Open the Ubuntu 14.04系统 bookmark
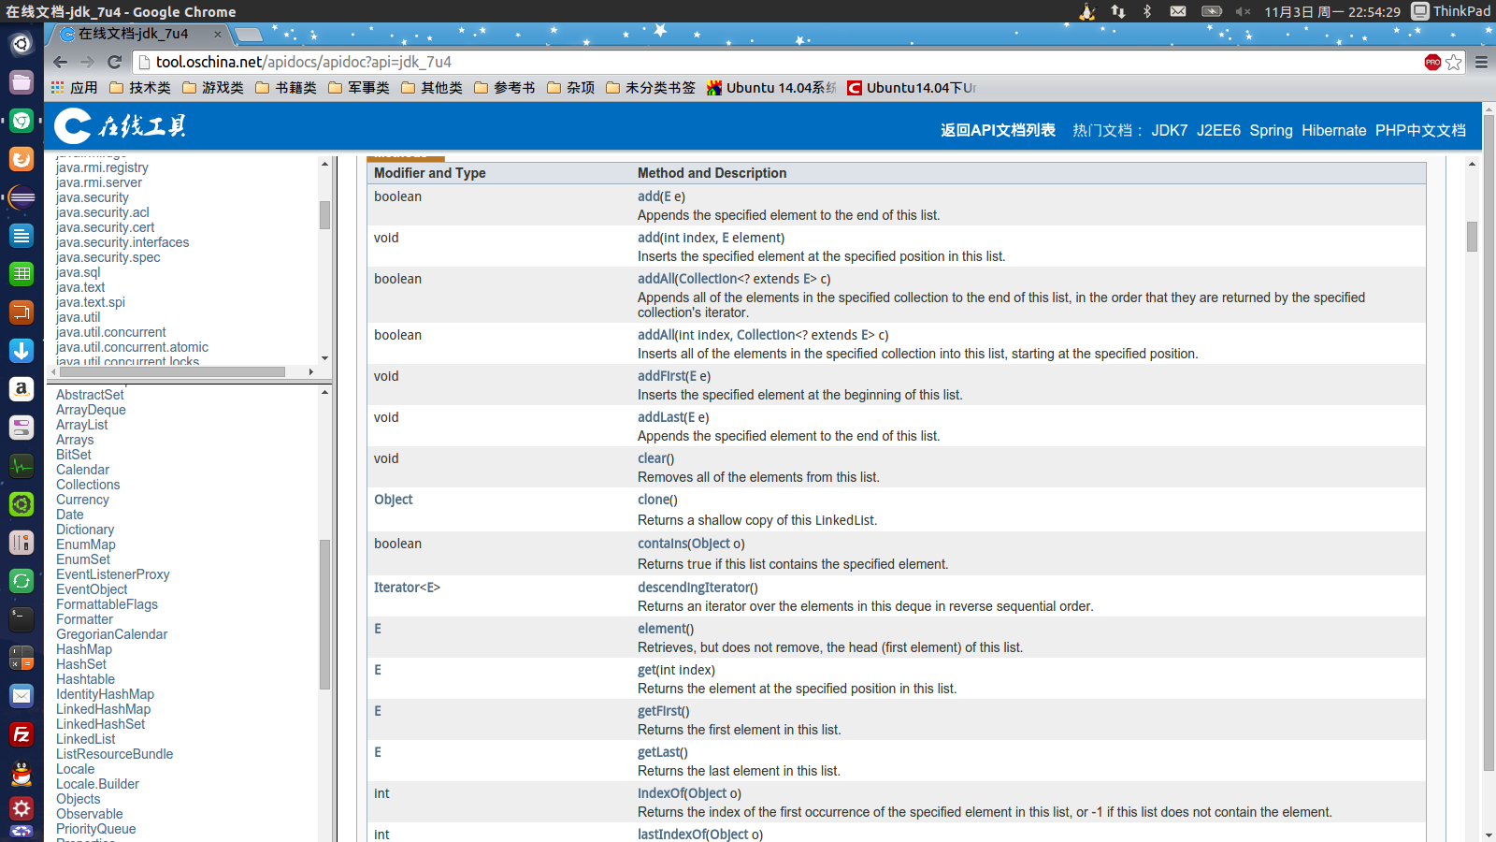 (x=772, y=88)
